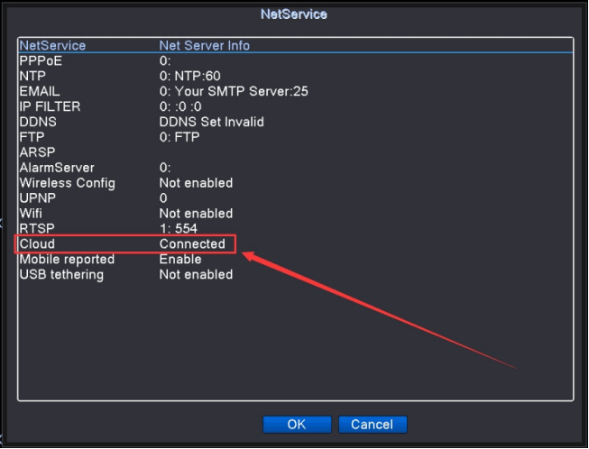Select the IP FILTER row

pos(50,106)
